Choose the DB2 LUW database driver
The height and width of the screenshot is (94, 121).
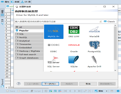pyautogui.click(x=74, y=32)
